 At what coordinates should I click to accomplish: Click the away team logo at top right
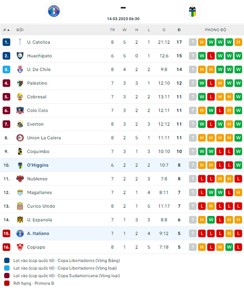[x=193, y=11]
